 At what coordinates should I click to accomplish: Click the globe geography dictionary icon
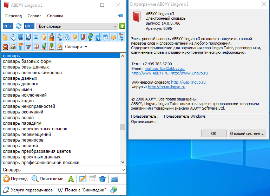tap(44, 47)
